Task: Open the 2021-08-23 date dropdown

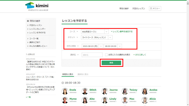Action: [92, 46]
